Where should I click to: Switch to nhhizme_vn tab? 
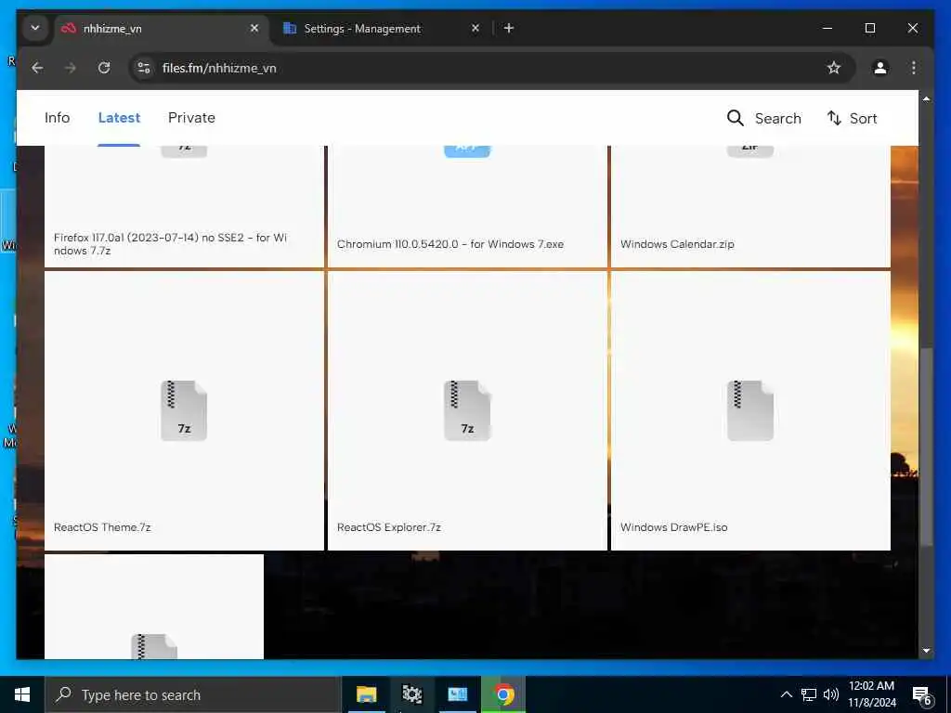point(160,29)
